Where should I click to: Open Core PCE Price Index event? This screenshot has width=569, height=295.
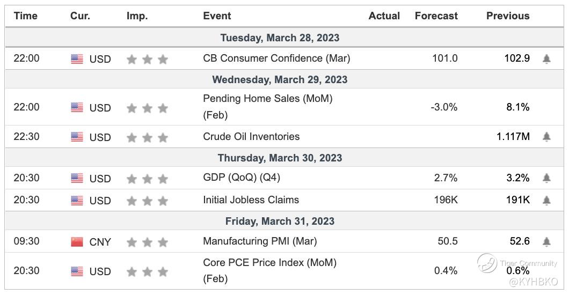click(x=269, y=263)
